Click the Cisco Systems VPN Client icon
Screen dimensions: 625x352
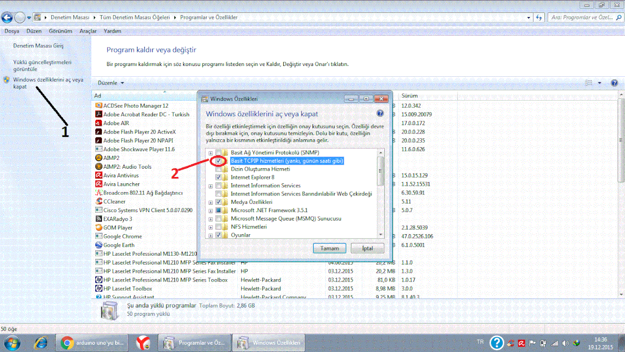(99, 210)
